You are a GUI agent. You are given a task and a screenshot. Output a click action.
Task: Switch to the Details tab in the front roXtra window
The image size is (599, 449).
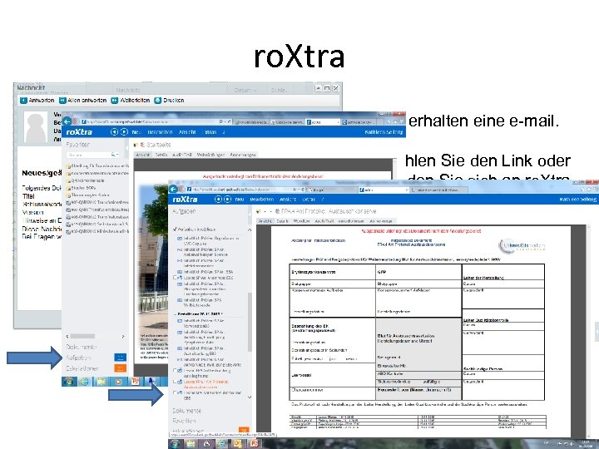[x=282, y=221]
